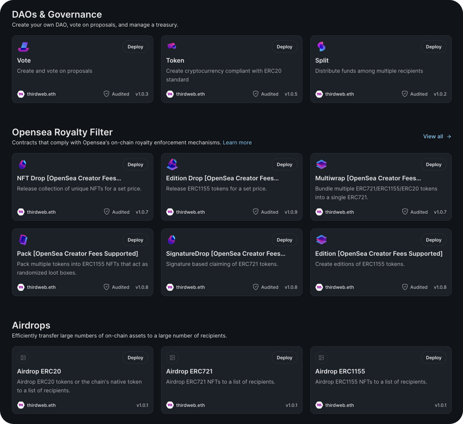The height and width of the screenshot is (424, 463).
Task: Deploy the Edition Drop contract
Action: click(284, 165)
